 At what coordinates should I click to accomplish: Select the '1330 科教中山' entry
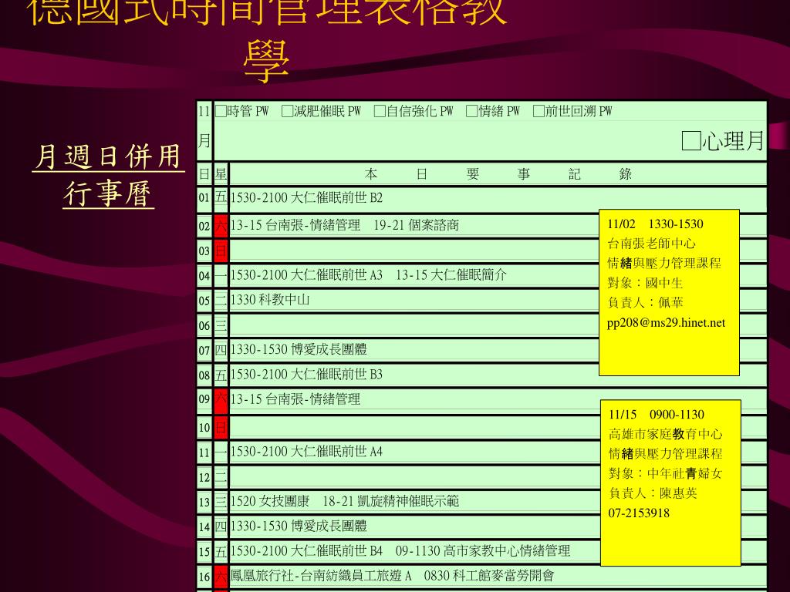tap(269, 300)
